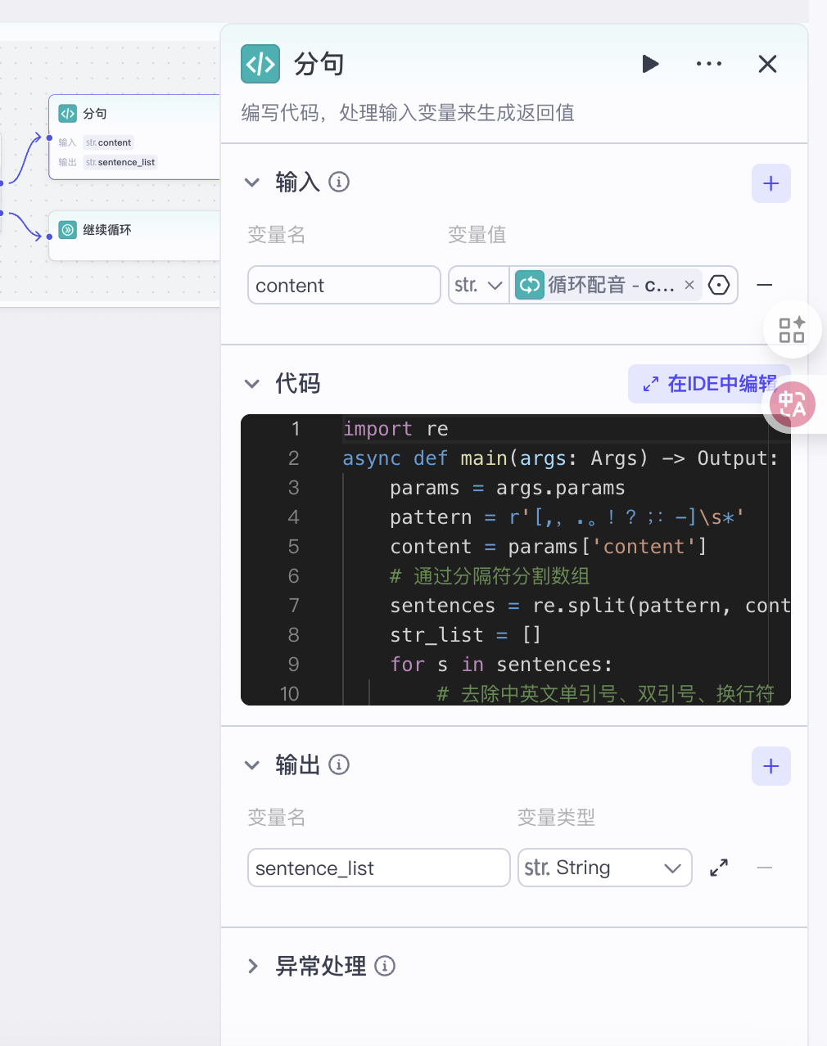The image size is (827, 1046).
Task: Click the str.content tag in 分句 node
Action: pyautogui.click(x=108, y=142)
